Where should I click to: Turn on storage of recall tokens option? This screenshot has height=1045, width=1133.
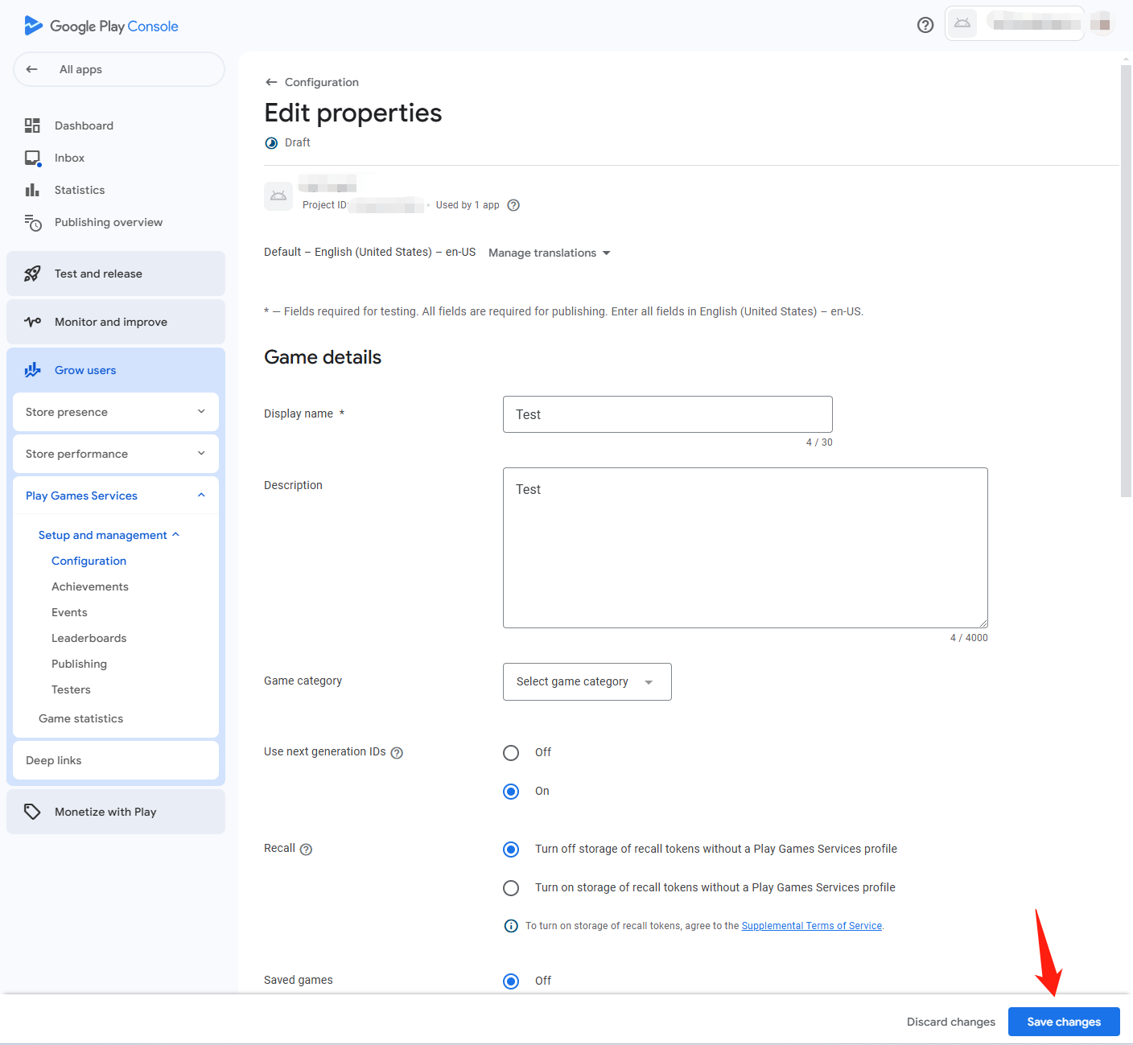511,888
